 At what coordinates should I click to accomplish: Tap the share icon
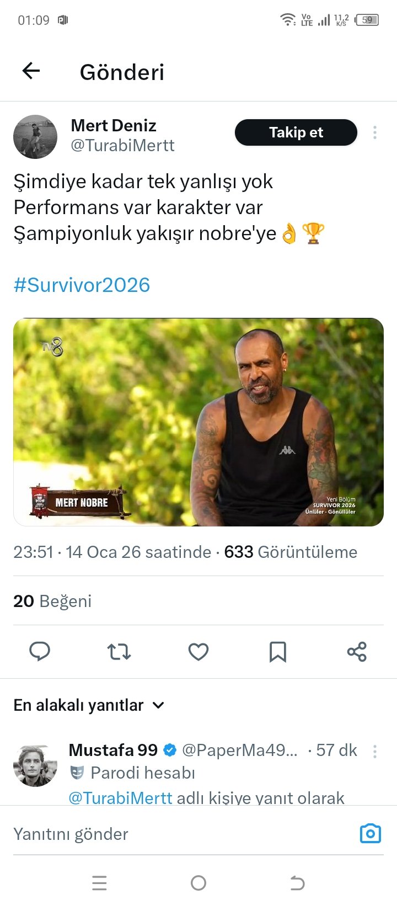tap(357, 652)
